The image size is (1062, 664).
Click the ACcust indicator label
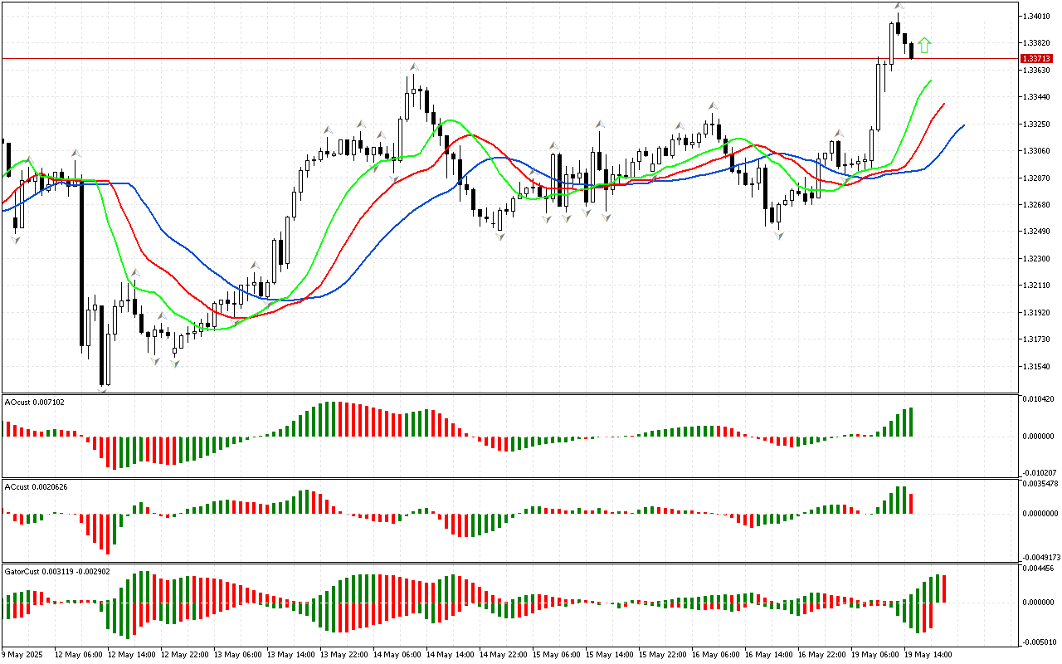click(34, 487)
